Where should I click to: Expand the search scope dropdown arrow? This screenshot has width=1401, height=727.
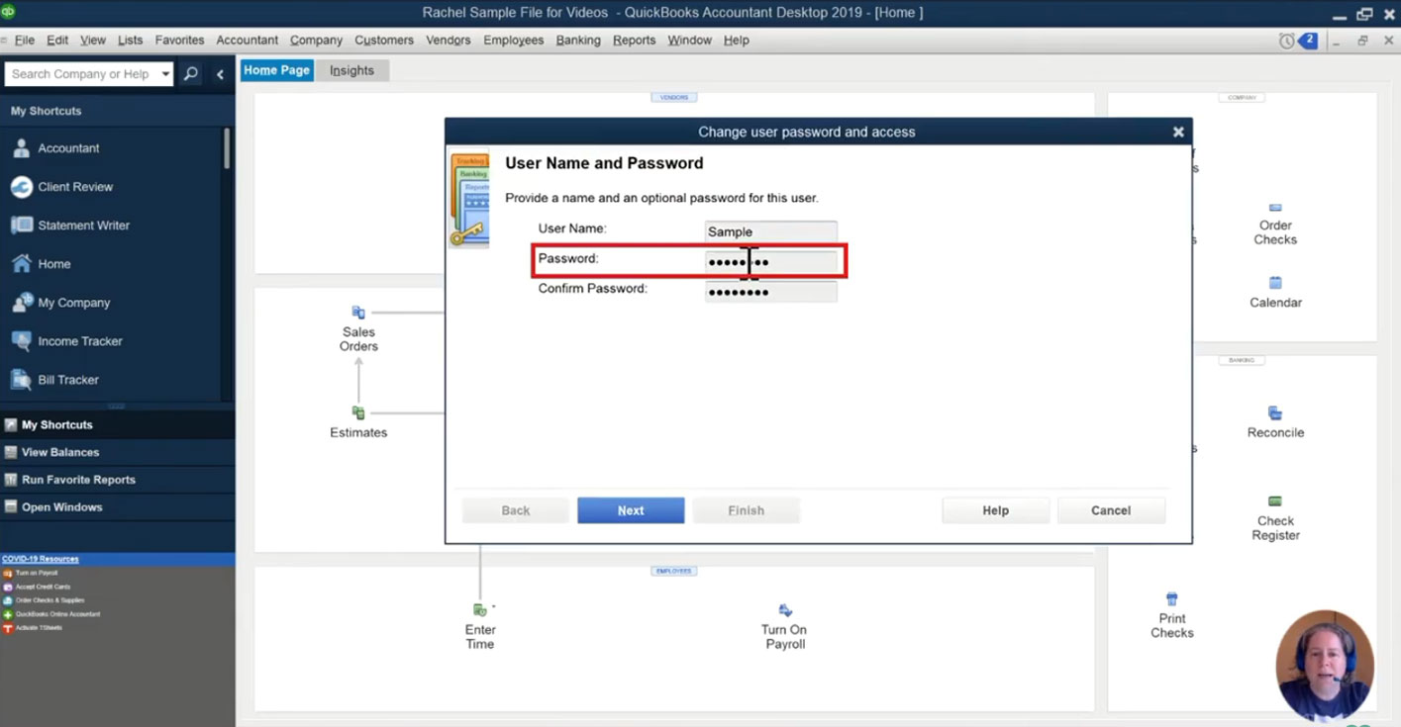[x=165, y=74]
